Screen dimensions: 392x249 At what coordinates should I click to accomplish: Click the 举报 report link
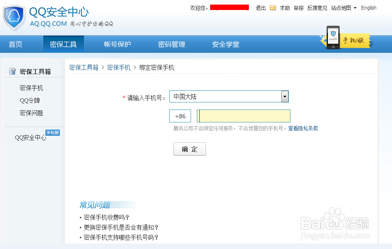tap(298, 8)
